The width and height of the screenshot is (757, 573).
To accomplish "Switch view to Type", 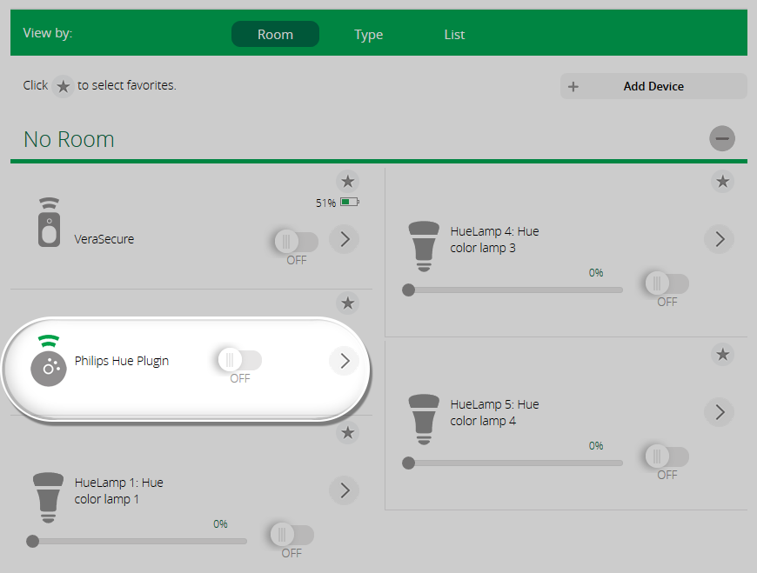I will (x=368, y=34).
